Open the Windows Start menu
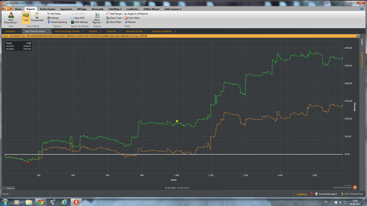The width and height of the screenshot is (367, 206). 5,202
